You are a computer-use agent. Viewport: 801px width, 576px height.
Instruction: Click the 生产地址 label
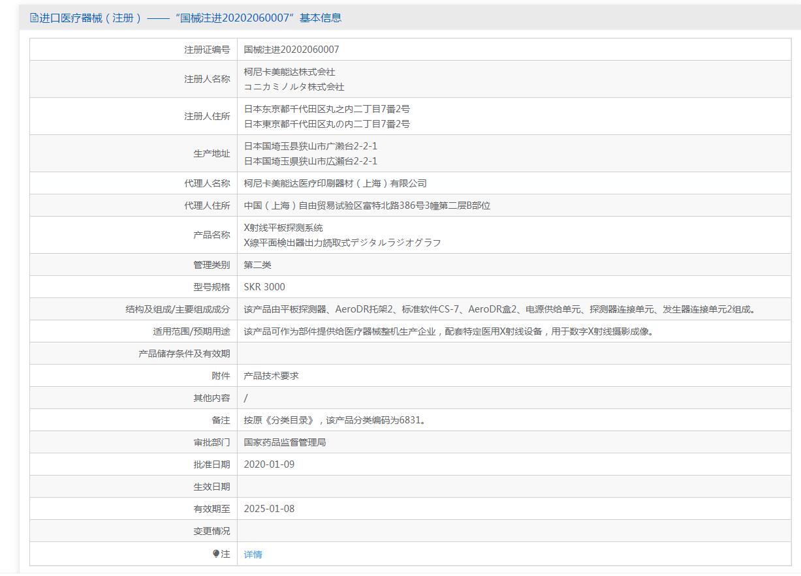tap(212, 153)
